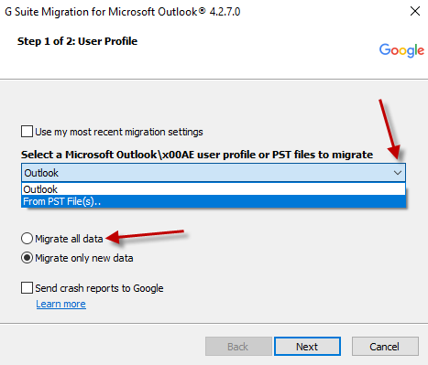Click the Migrate only new data label text
428x365 pixels.
84,258
